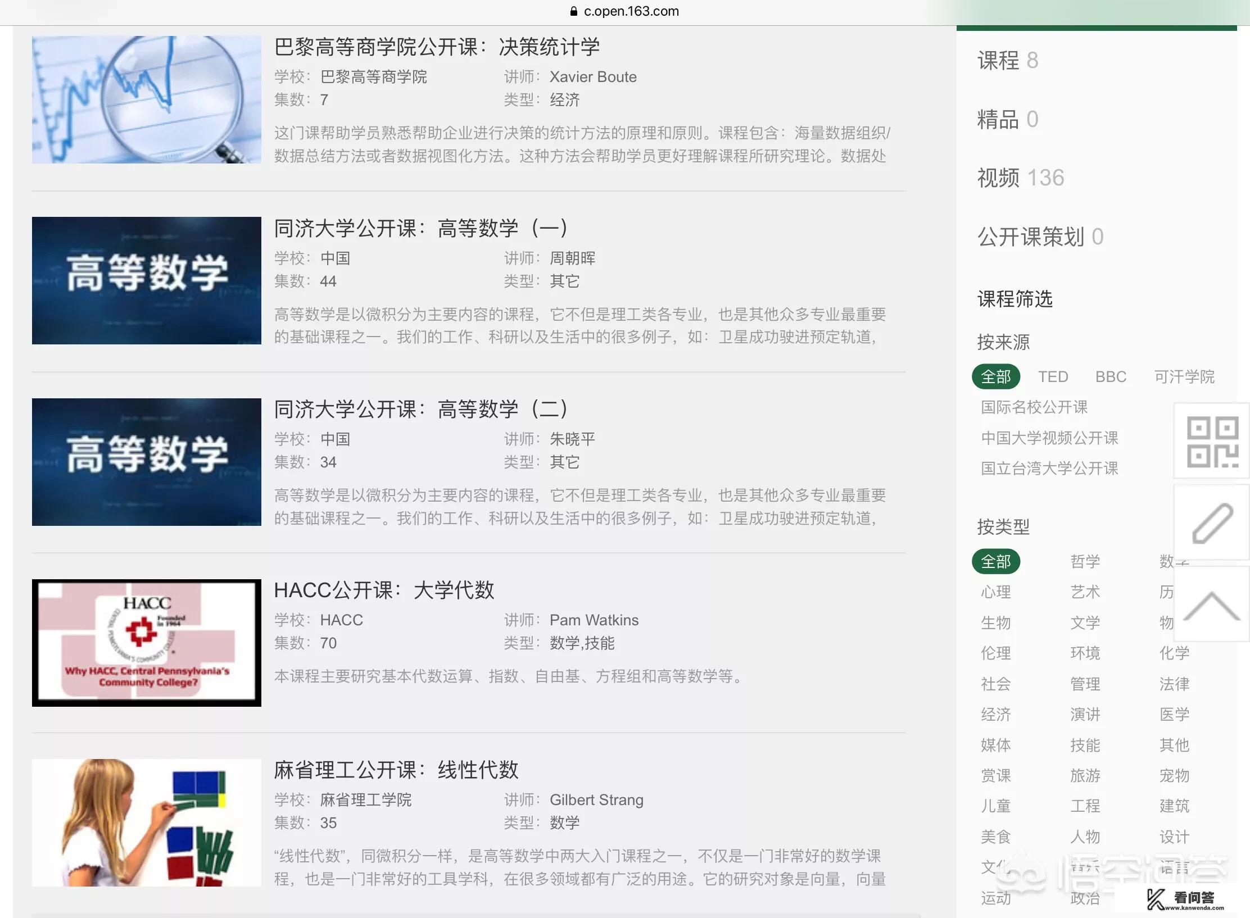
Task: Filter type by 设计
Action: click(1175, 837)
